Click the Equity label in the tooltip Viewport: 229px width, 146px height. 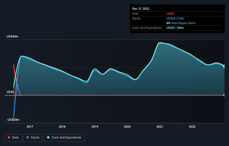(136, 18)
